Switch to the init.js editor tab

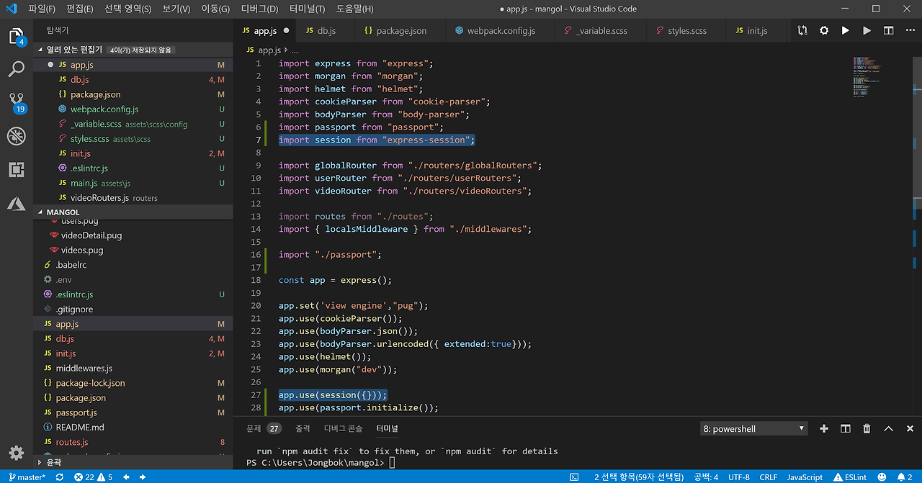coord(757,31)
